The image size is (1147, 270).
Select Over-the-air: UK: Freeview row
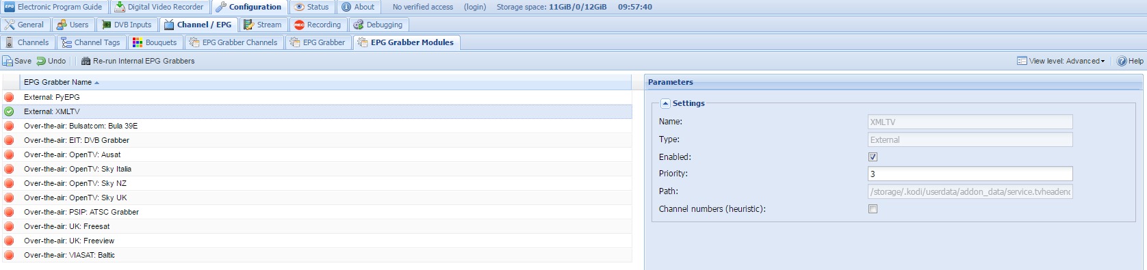316,241
